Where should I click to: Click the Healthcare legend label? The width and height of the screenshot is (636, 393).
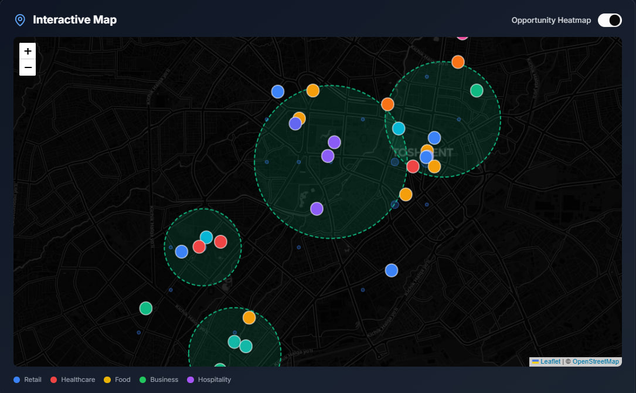coord(78,380)
